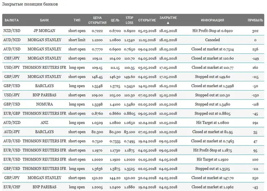Screen dimensions: 267x191
Task: Click the JP MORGAN bank cell
Action: click(x=44, y=31)
